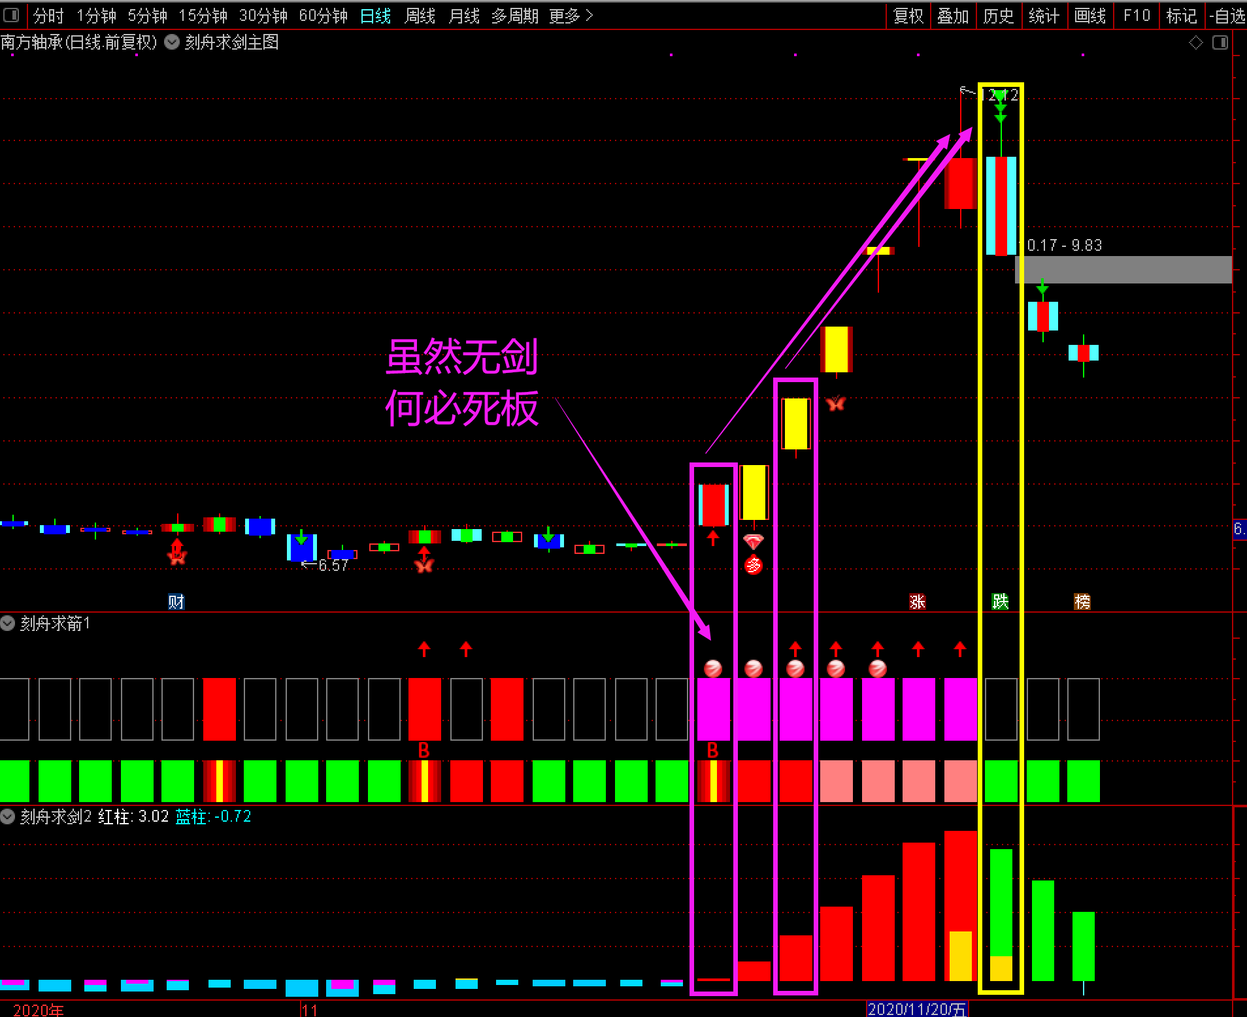Expand the 更多 periods menu
The width and height of the screenshot is (1247, 1017).
[x=571, y=15]
